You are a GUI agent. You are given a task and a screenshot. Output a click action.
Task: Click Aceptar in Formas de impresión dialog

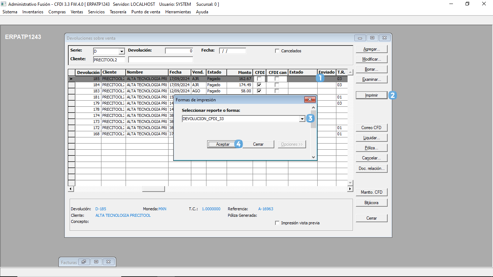(223, 144)
